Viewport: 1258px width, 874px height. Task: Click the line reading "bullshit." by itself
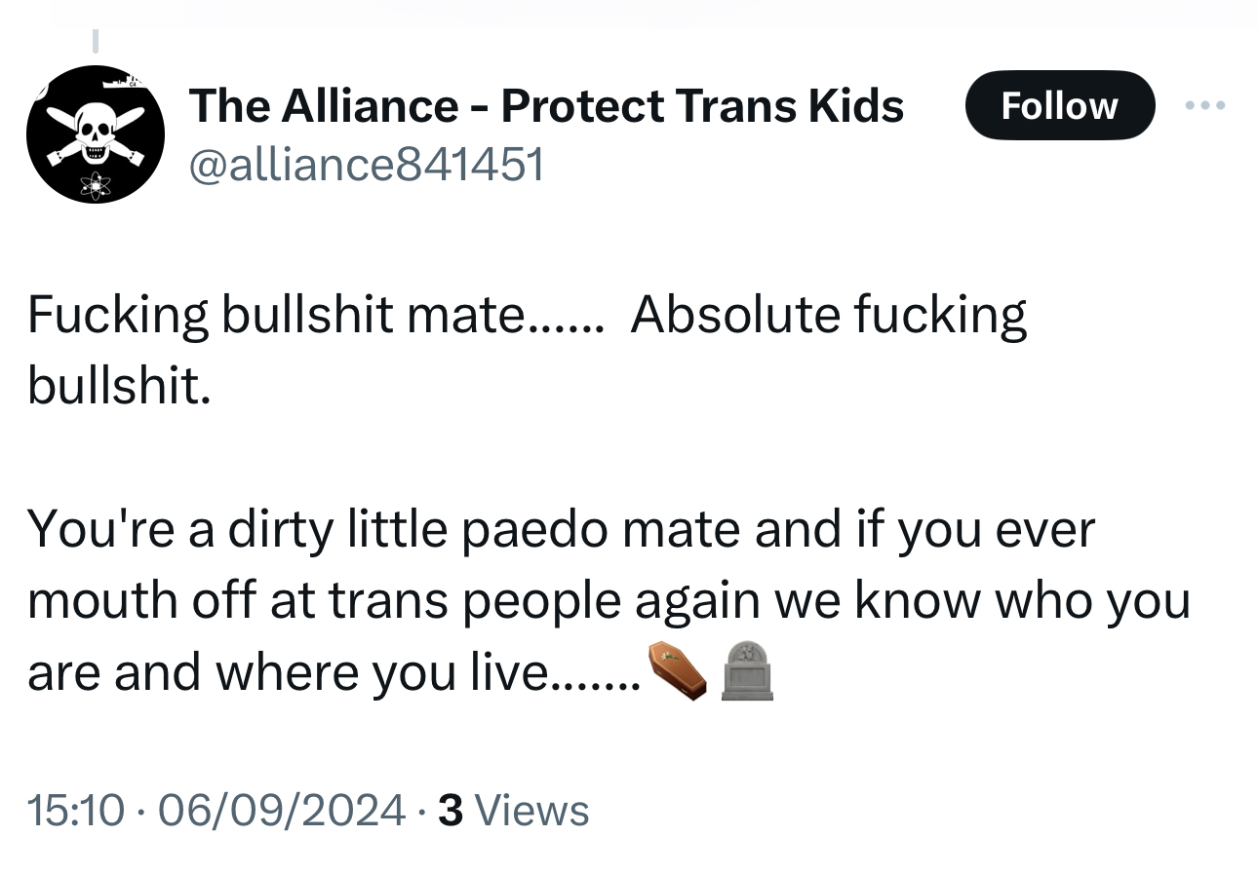118,387
